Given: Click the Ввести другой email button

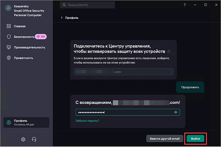Looking at the screenshot, I should (165, 138).
